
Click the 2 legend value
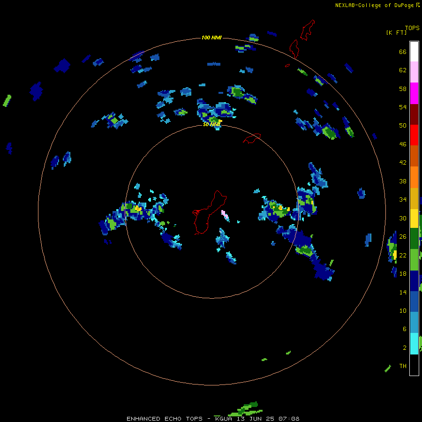(405, 348)
